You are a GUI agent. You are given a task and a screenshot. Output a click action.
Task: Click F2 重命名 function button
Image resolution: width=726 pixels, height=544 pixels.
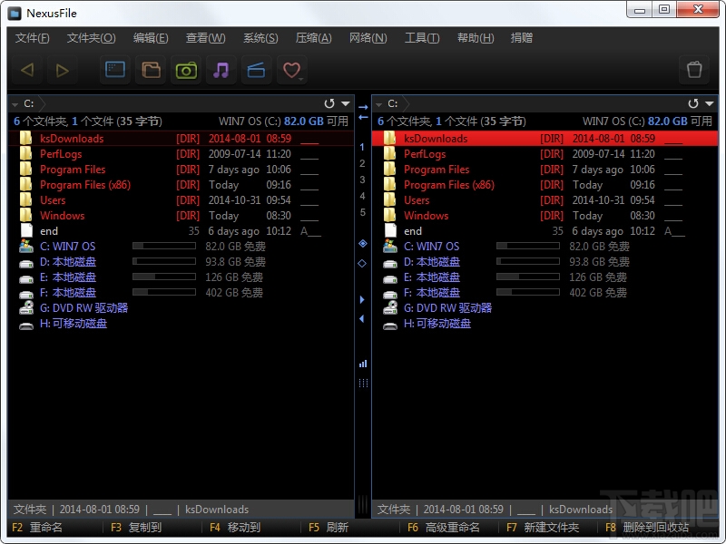tap(37, 528)
